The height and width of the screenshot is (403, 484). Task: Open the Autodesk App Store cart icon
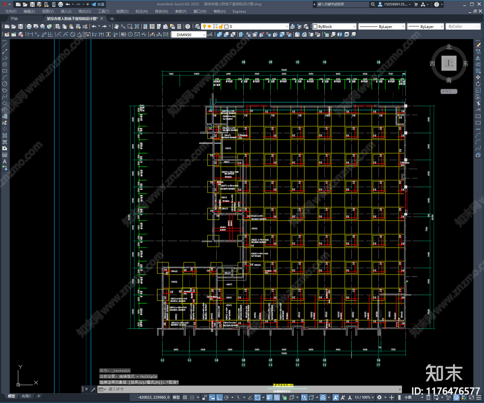(416, 4)
